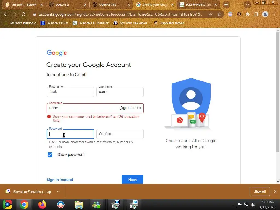Click the Sign in instead link
280x210 pixels.
tap(60, 180)
